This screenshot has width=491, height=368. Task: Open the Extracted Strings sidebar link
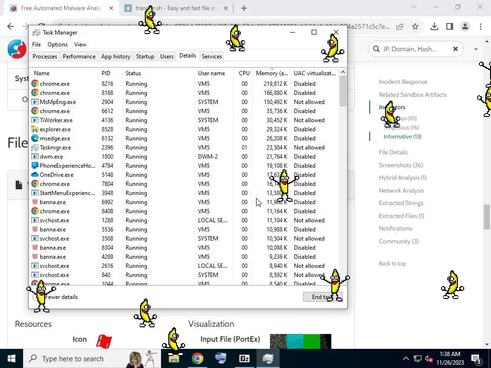[401, 203]
